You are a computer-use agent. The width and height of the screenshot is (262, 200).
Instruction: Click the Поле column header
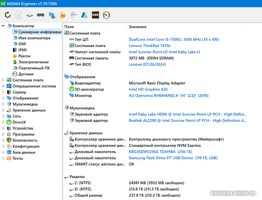[95, 27]
